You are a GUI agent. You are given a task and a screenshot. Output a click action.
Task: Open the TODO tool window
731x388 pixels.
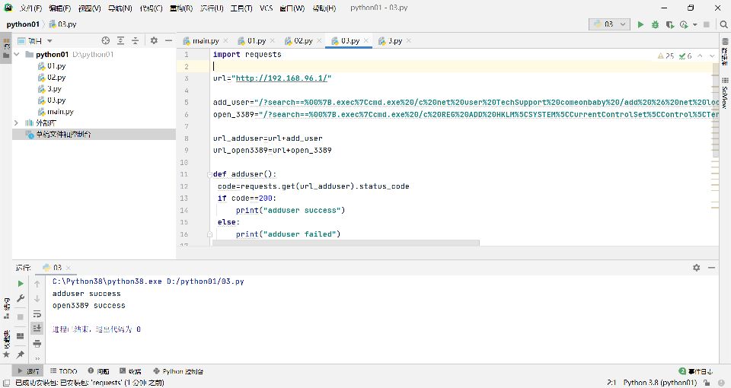pos(63,371)
